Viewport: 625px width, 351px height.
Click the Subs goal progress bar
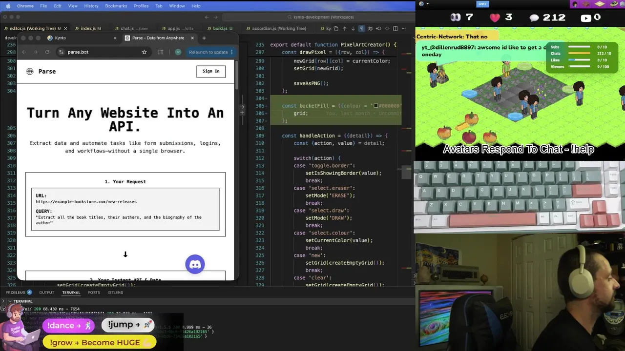pos(579,47)
